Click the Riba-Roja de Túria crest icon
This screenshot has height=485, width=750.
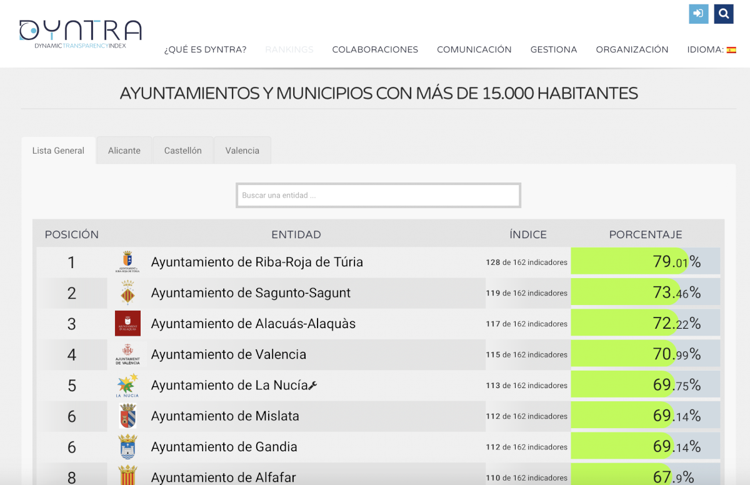(x=127, y=262)
